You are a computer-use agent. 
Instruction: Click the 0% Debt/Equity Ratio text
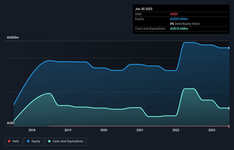[x=185, y=24]
